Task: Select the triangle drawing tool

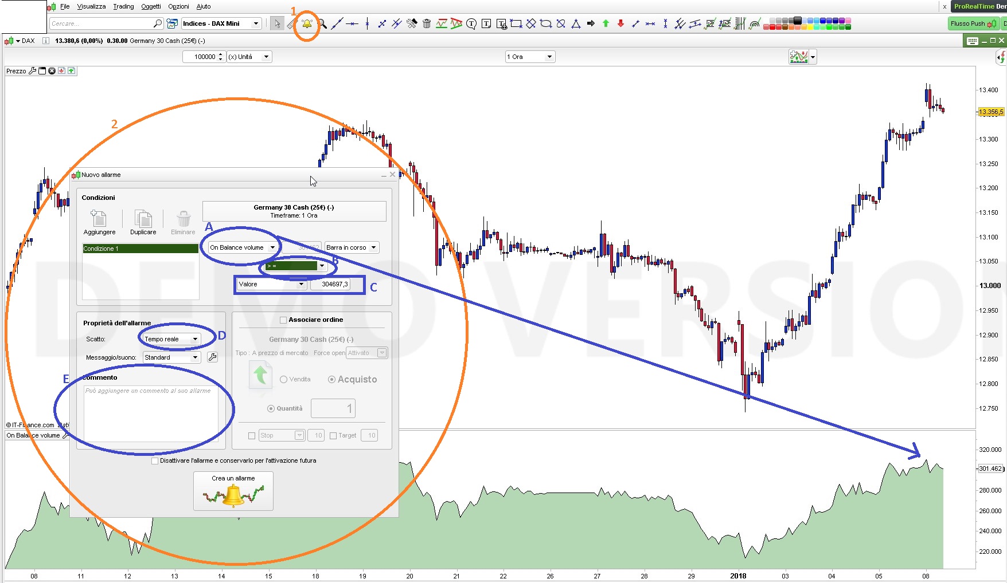Action: pyautogui.click(x=576, y=23)
